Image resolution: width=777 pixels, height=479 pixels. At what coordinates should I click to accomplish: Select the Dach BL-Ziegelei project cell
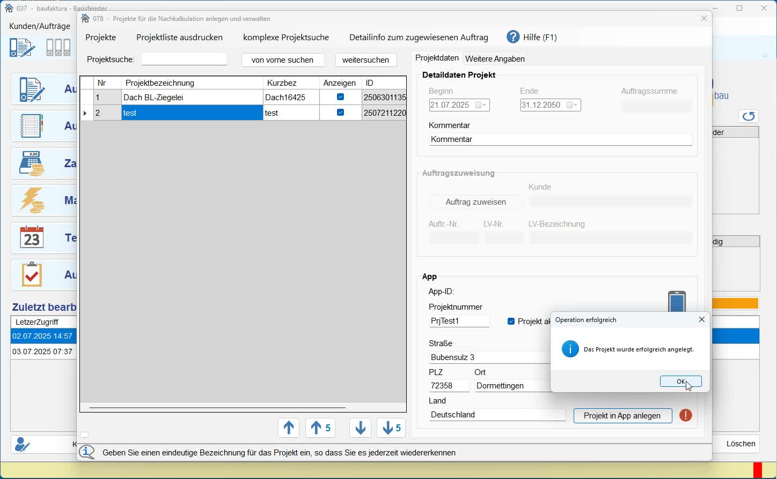click(192, 98)
